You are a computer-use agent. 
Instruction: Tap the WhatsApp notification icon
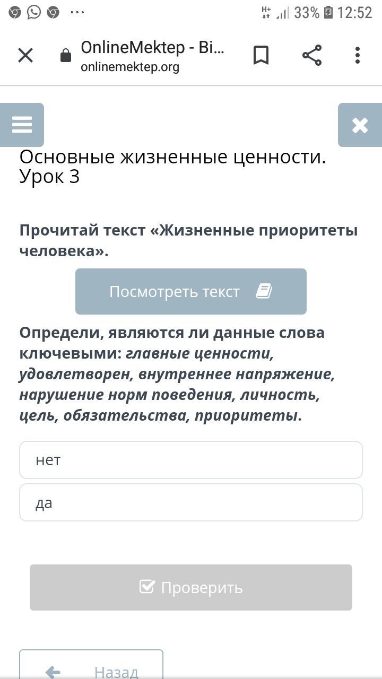(34, 12)
